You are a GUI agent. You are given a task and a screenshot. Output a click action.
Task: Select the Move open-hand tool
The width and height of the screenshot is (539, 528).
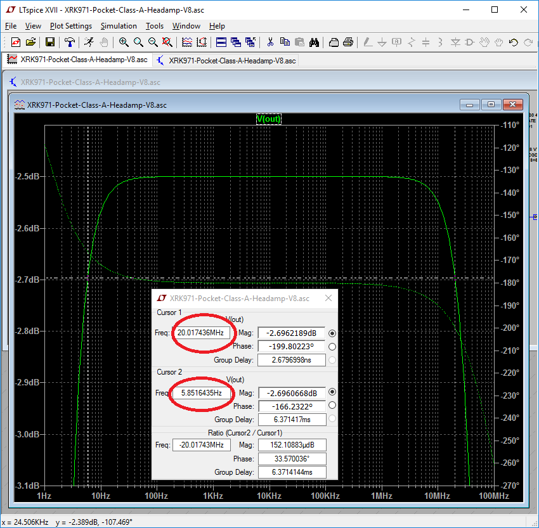(484, 42)
